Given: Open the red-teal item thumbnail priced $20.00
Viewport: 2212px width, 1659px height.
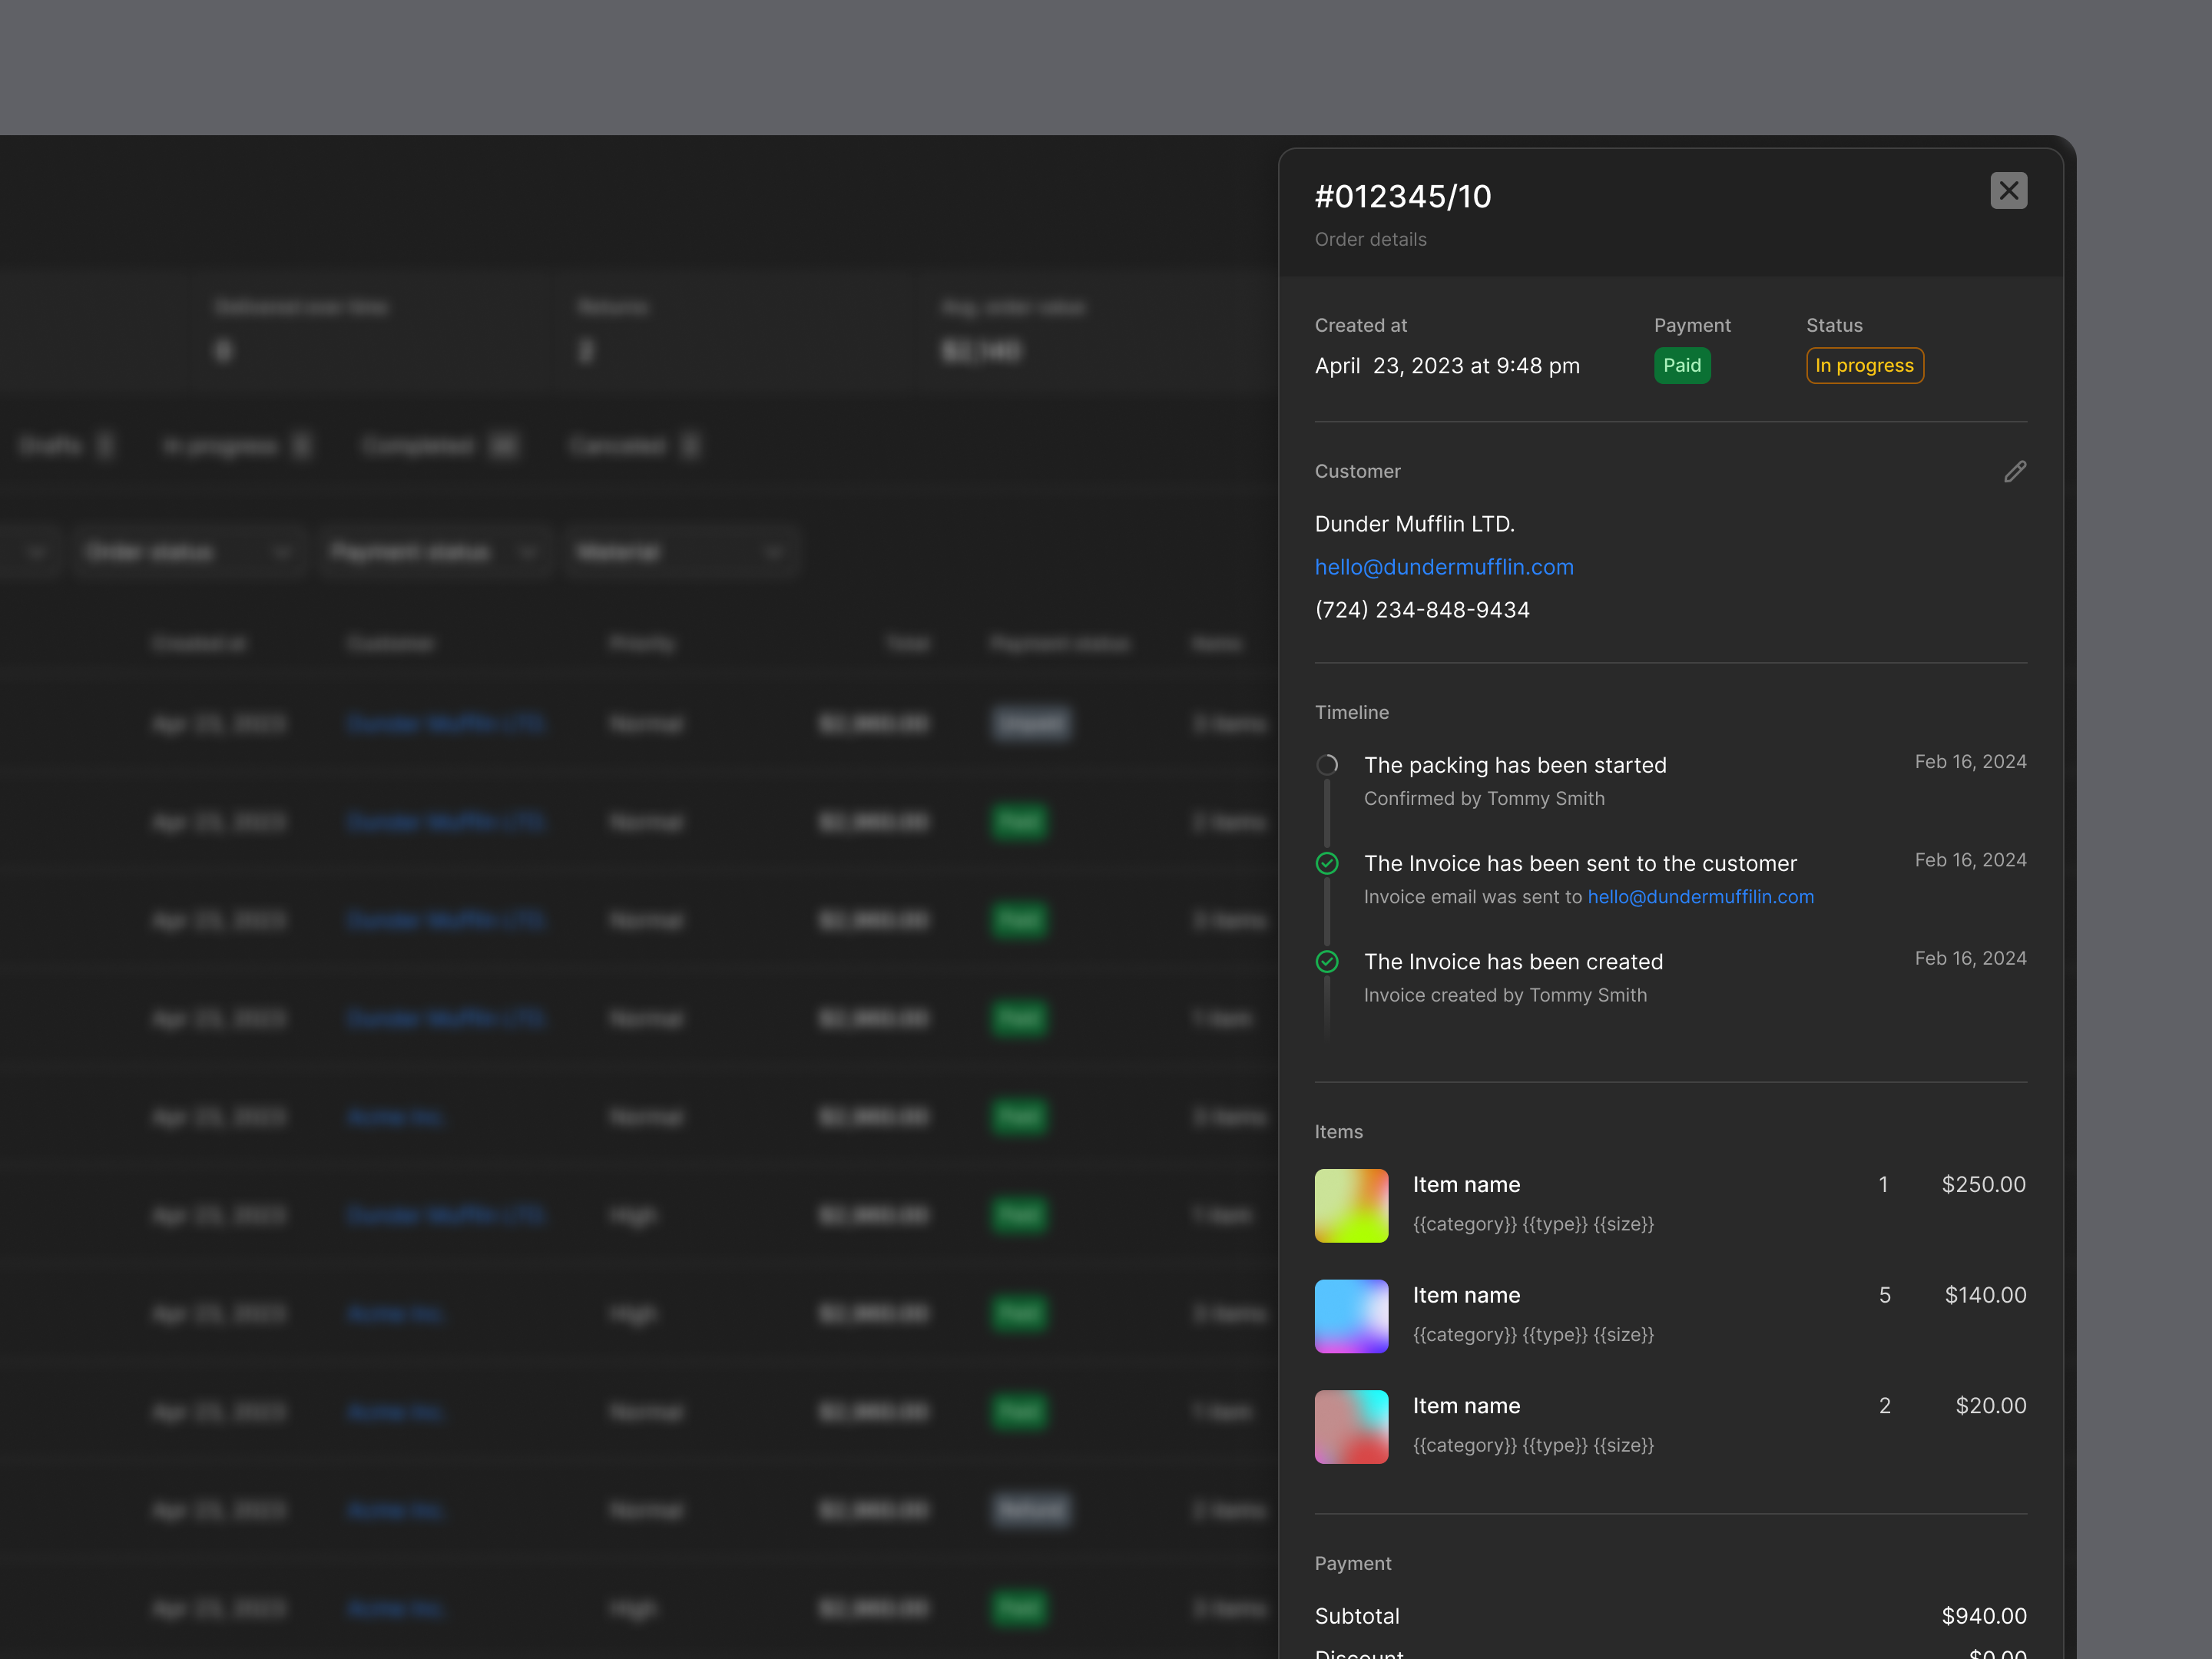Looking at the screenshot, I should (x=1351, y=1427).
